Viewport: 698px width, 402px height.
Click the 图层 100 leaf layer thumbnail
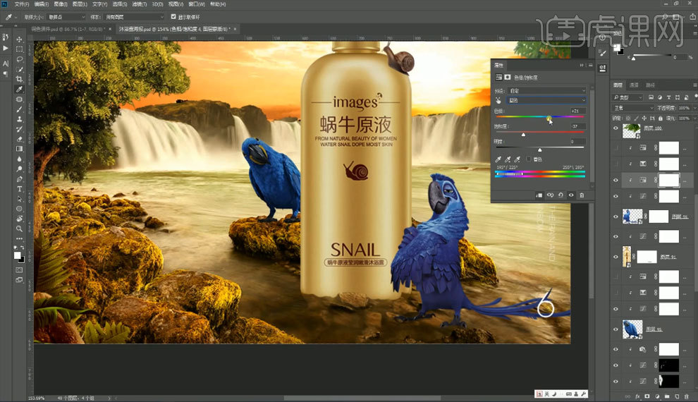[x=632, y=130]
